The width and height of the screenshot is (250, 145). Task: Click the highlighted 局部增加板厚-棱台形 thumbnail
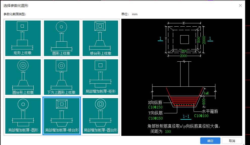[61, 116]
